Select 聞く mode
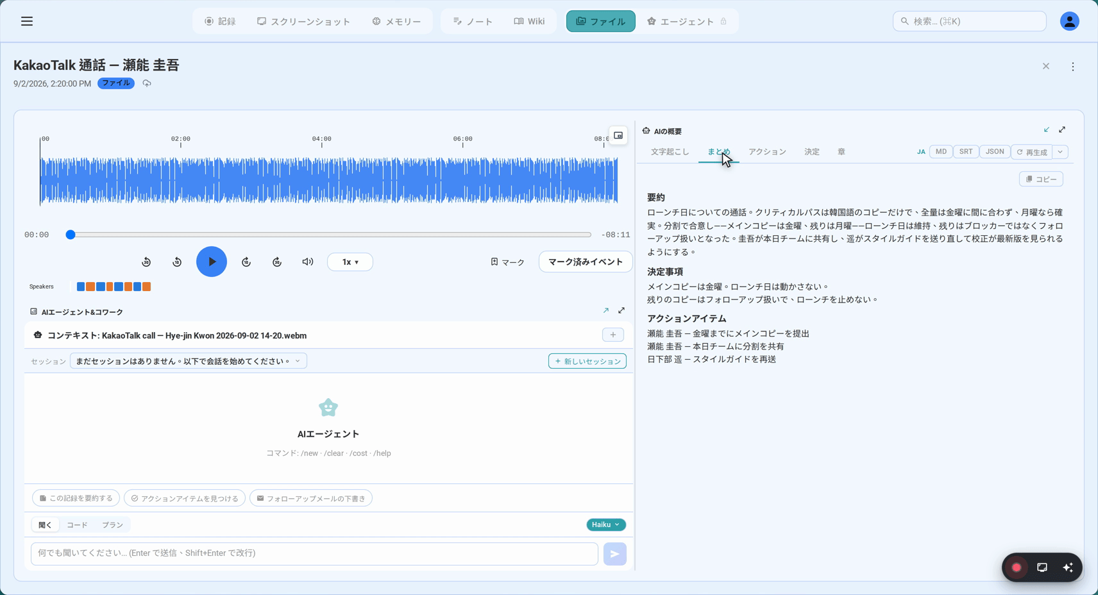This screenshot has height=595, width=1098. pos(45,524)
